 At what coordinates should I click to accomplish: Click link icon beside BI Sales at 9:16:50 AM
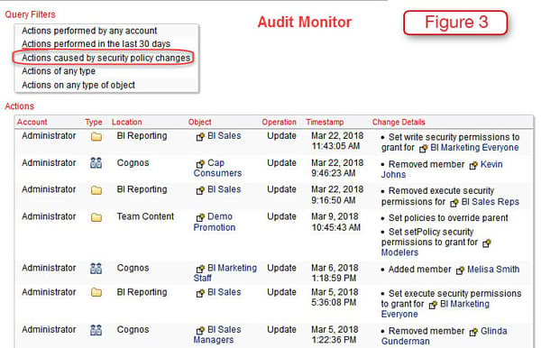[200, 190]
